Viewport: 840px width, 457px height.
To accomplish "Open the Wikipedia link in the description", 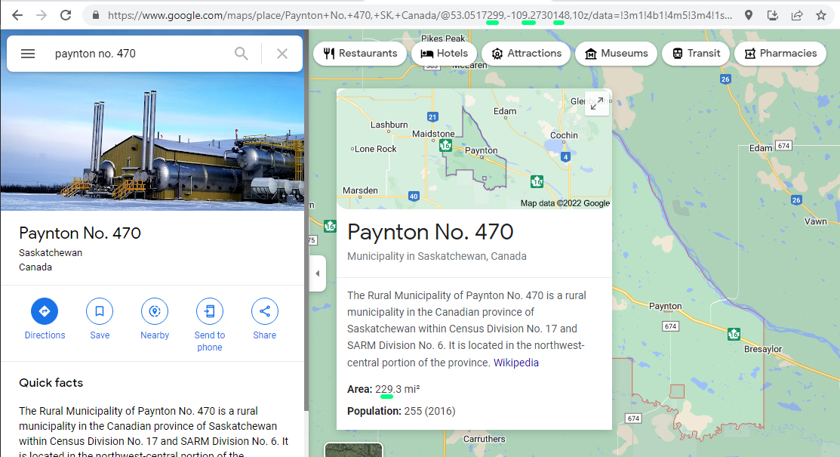I will click(516, 363).
